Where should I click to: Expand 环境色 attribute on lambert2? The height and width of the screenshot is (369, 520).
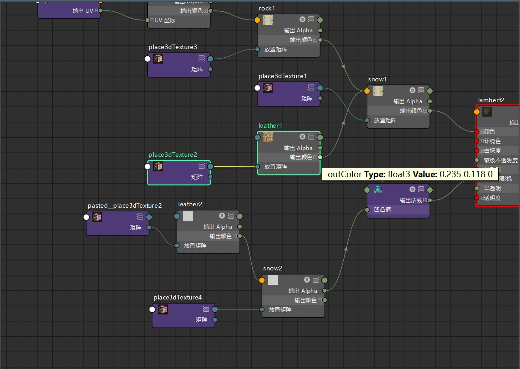pyautogui.click(x=481, y=141)
